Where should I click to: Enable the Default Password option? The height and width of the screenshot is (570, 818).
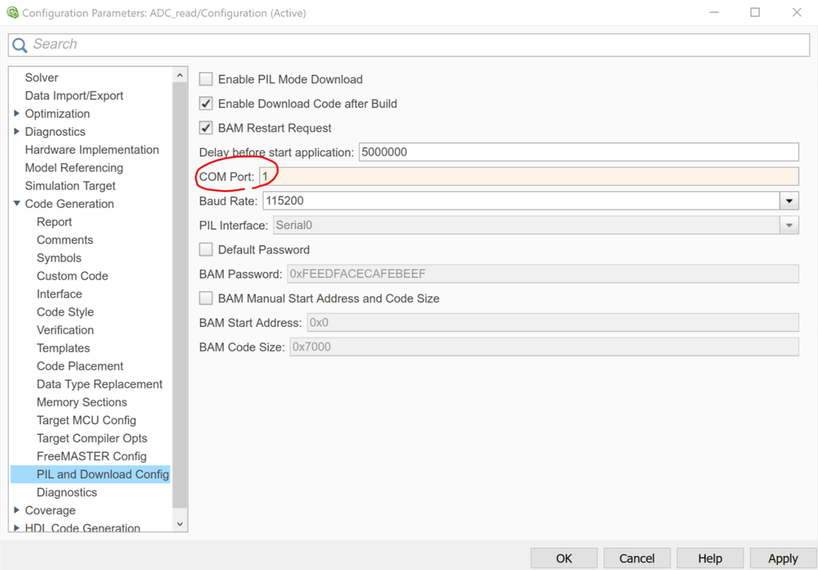pos(205,249)
